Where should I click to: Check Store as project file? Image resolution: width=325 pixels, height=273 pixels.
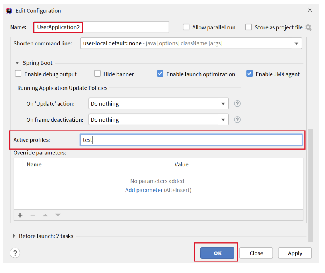[249, 27]
